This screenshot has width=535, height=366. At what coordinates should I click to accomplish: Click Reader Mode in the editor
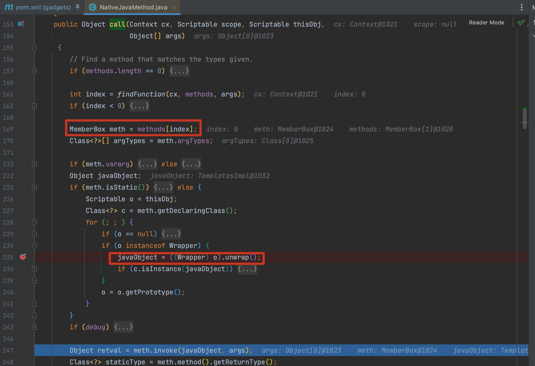(x=486, y=22)
